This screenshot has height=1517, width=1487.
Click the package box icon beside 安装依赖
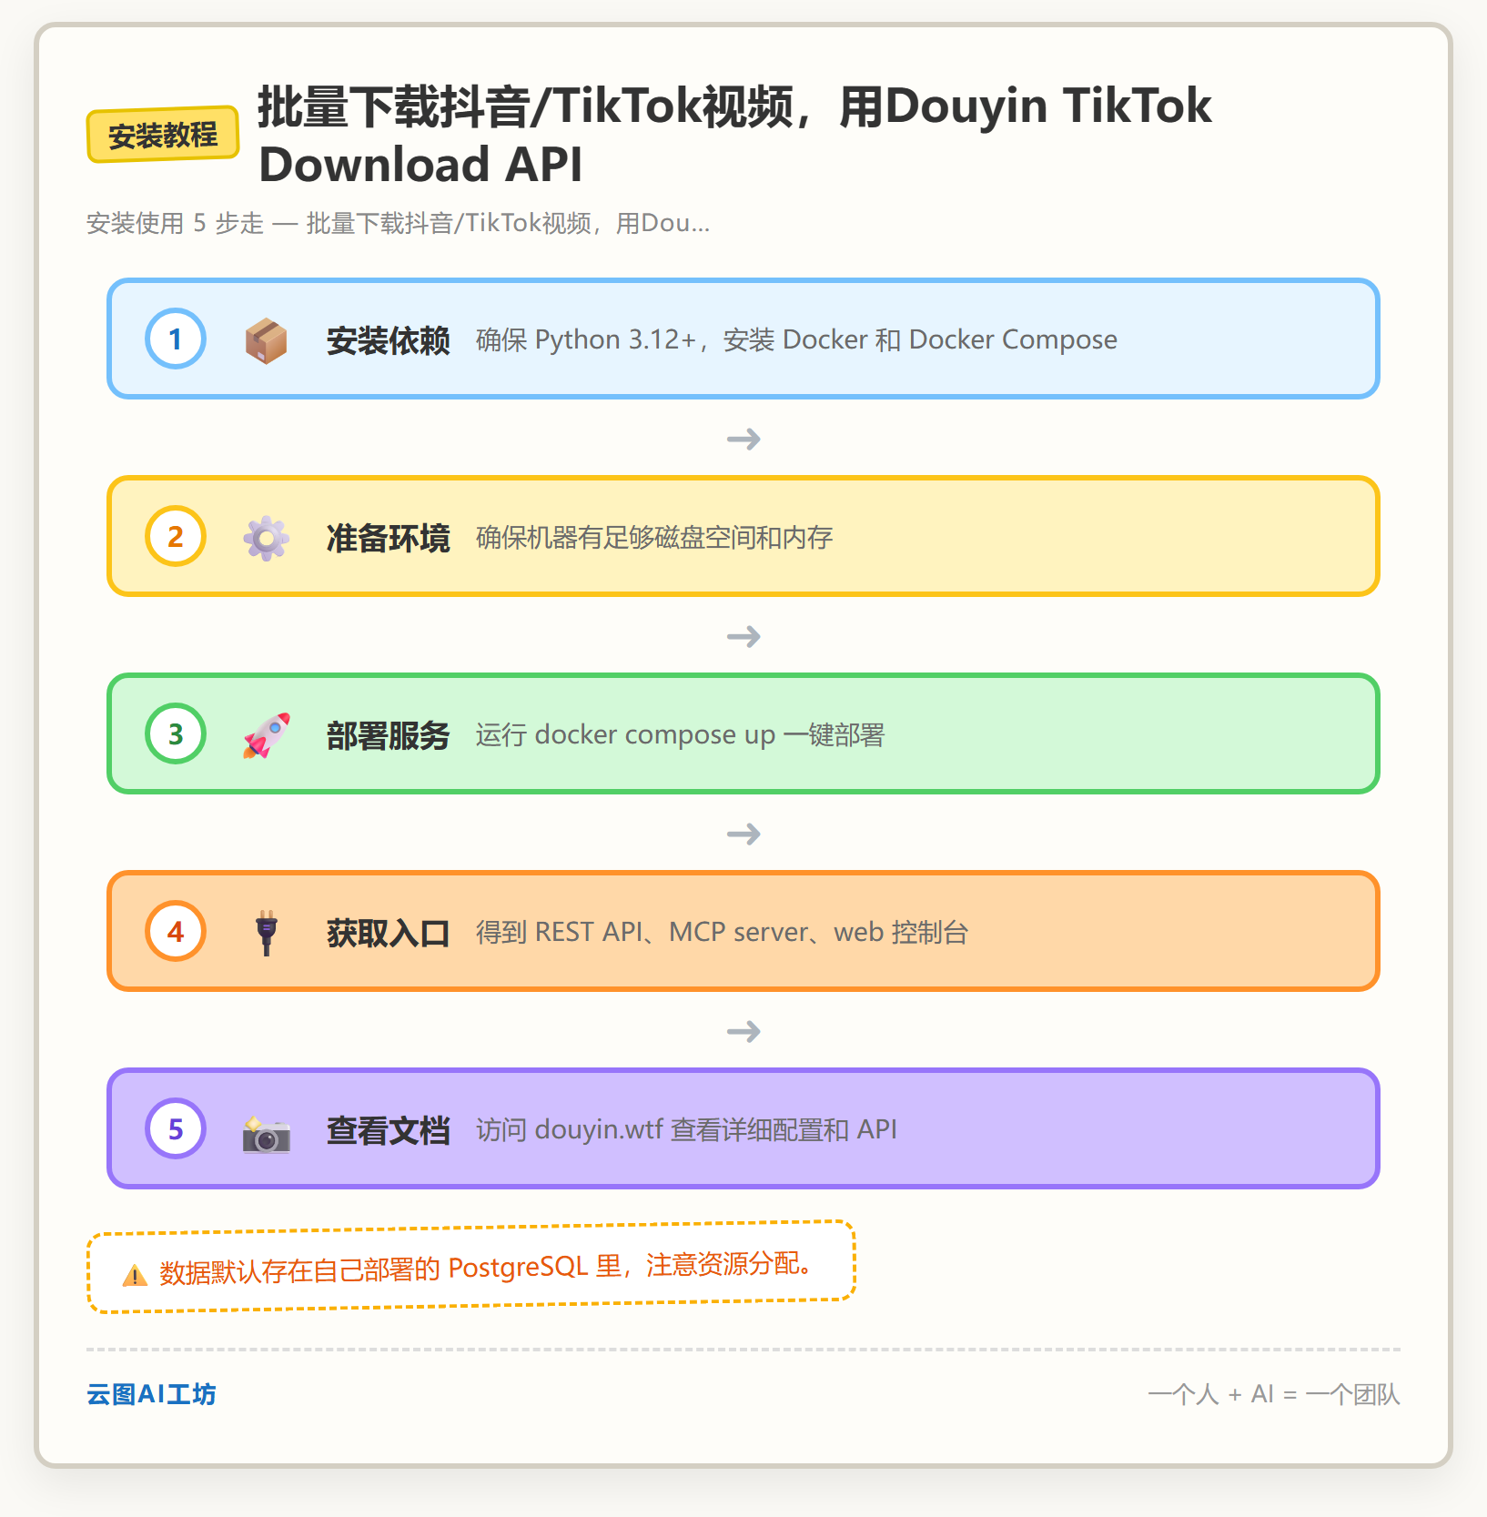pos(266,340)
